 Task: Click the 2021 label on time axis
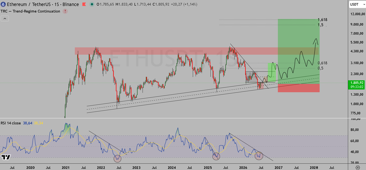pos(66,168)
